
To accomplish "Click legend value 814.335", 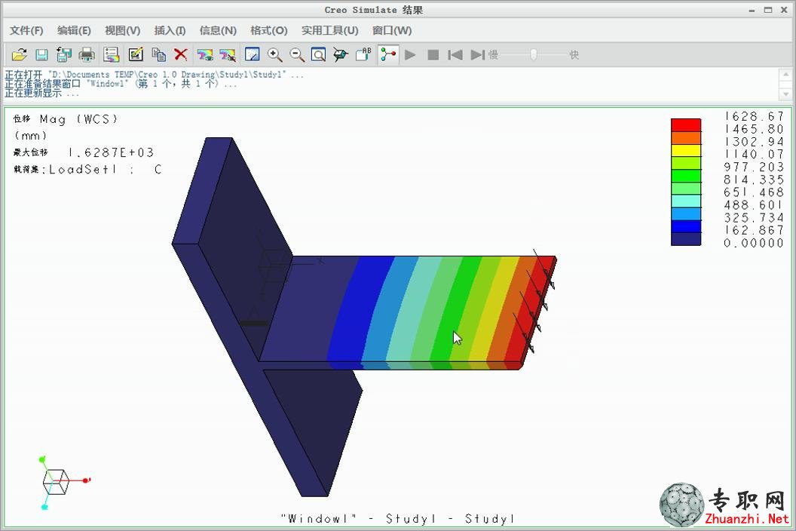I will coord(754,180).
